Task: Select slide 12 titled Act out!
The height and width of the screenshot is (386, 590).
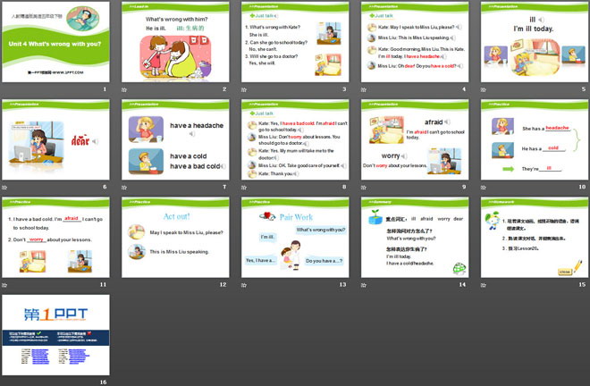Action: 175,238
